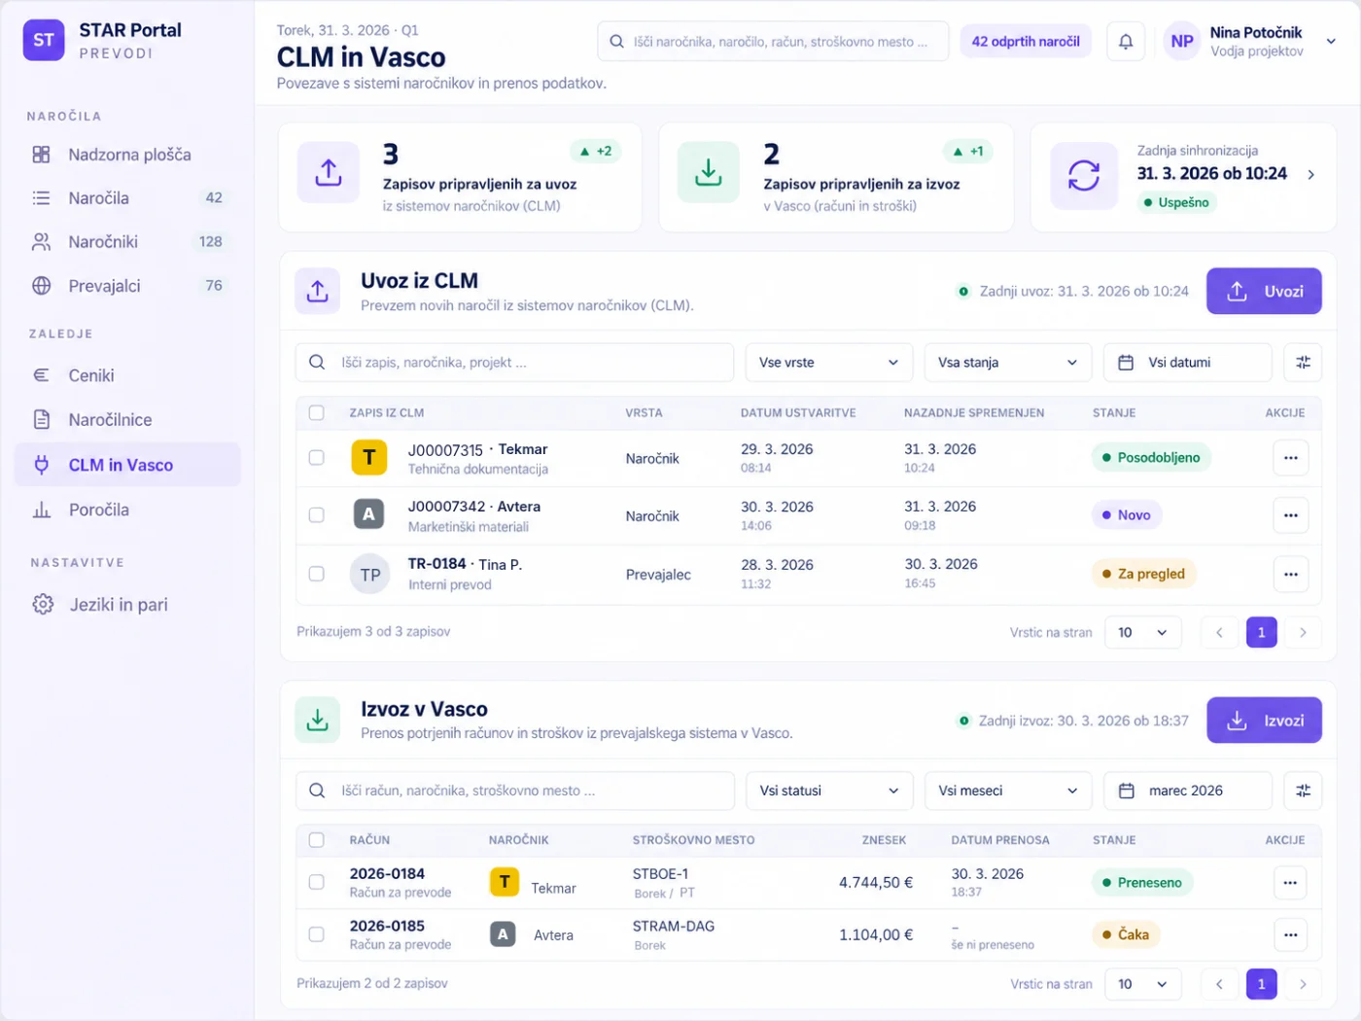1361x1021 pixels.
Task: Open actions menu for J00007315 Tekmar row
Action: point(1291,458)
